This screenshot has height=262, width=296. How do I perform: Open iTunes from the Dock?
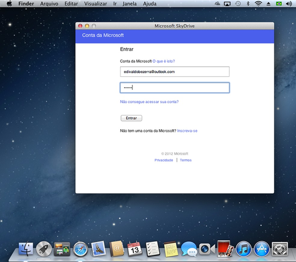click(x=243, y=249)
